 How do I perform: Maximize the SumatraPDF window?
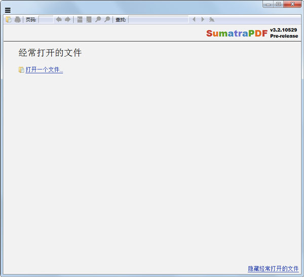[278, 4]
